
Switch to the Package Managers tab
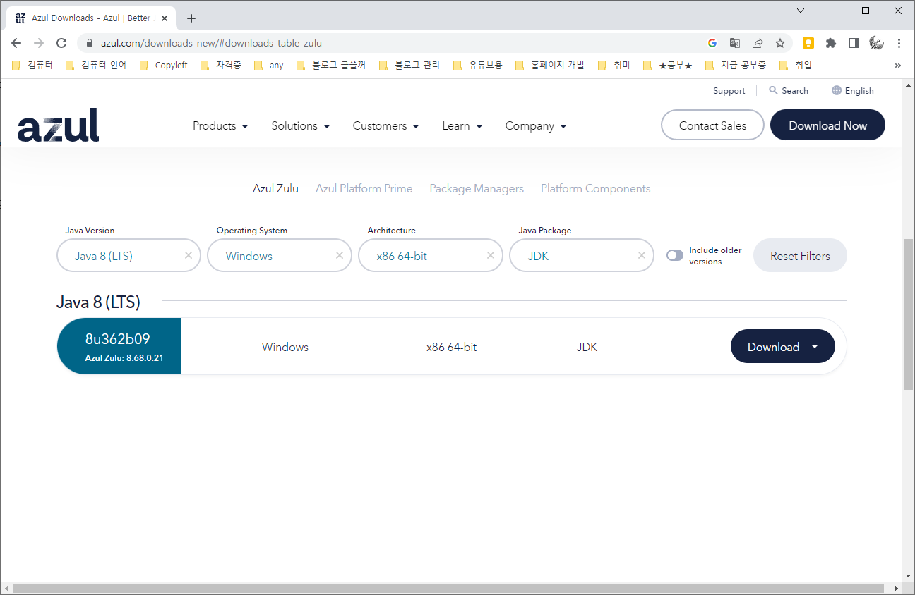tap(477, 188)
